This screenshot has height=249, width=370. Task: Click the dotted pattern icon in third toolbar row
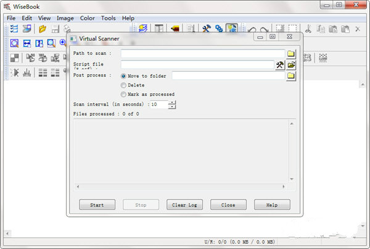[323, 57]
